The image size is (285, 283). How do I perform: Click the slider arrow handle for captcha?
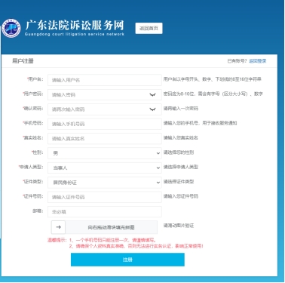pyautogui.click(x=58, y=227)
